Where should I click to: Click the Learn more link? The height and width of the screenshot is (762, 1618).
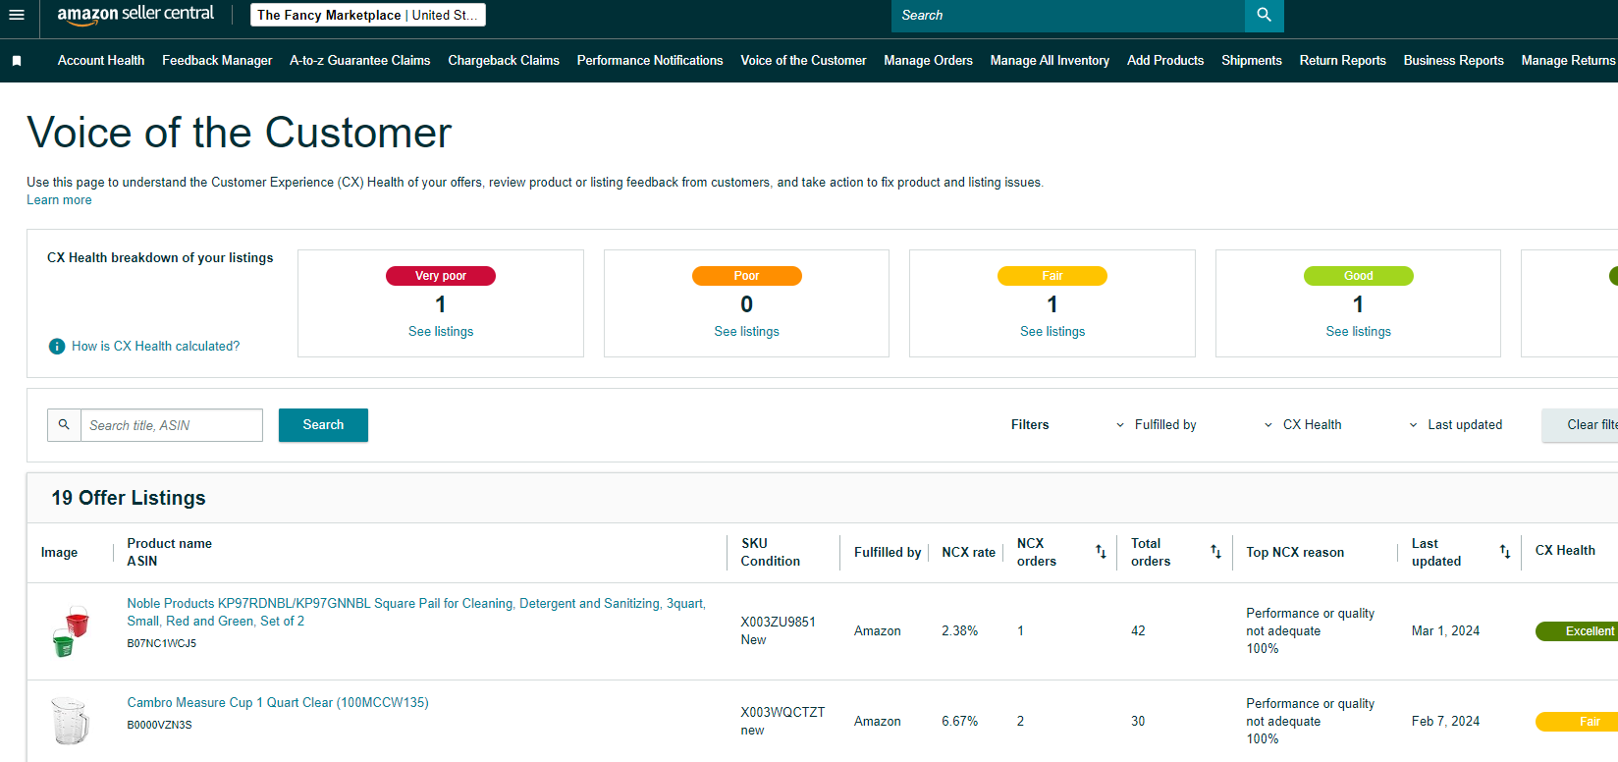59,200
